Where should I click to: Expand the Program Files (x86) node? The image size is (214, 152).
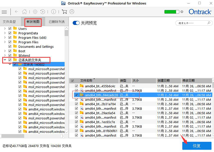pos(5,38)
